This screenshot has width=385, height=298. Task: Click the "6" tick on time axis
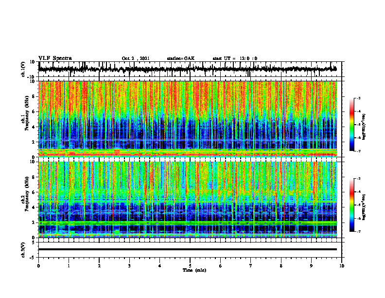221,266
